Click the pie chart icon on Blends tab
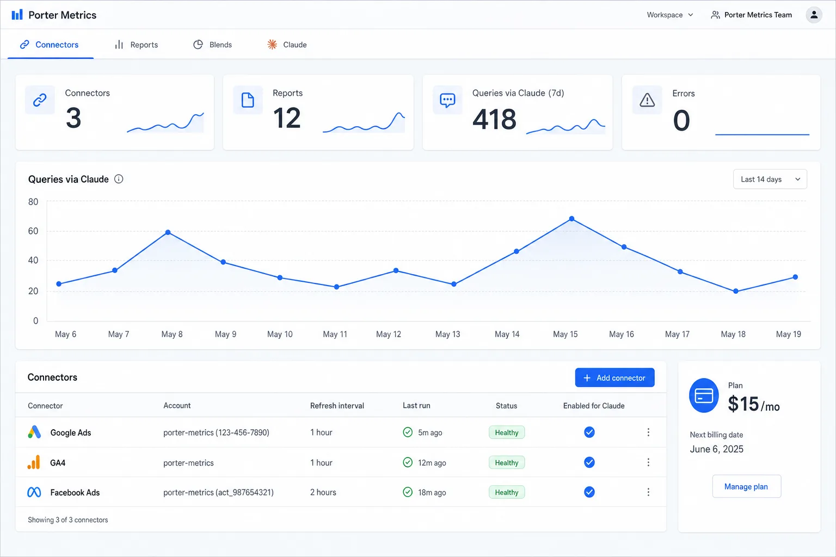Image resolution: width=836 pixels, height=557 pixels. [x=198, y=45]
